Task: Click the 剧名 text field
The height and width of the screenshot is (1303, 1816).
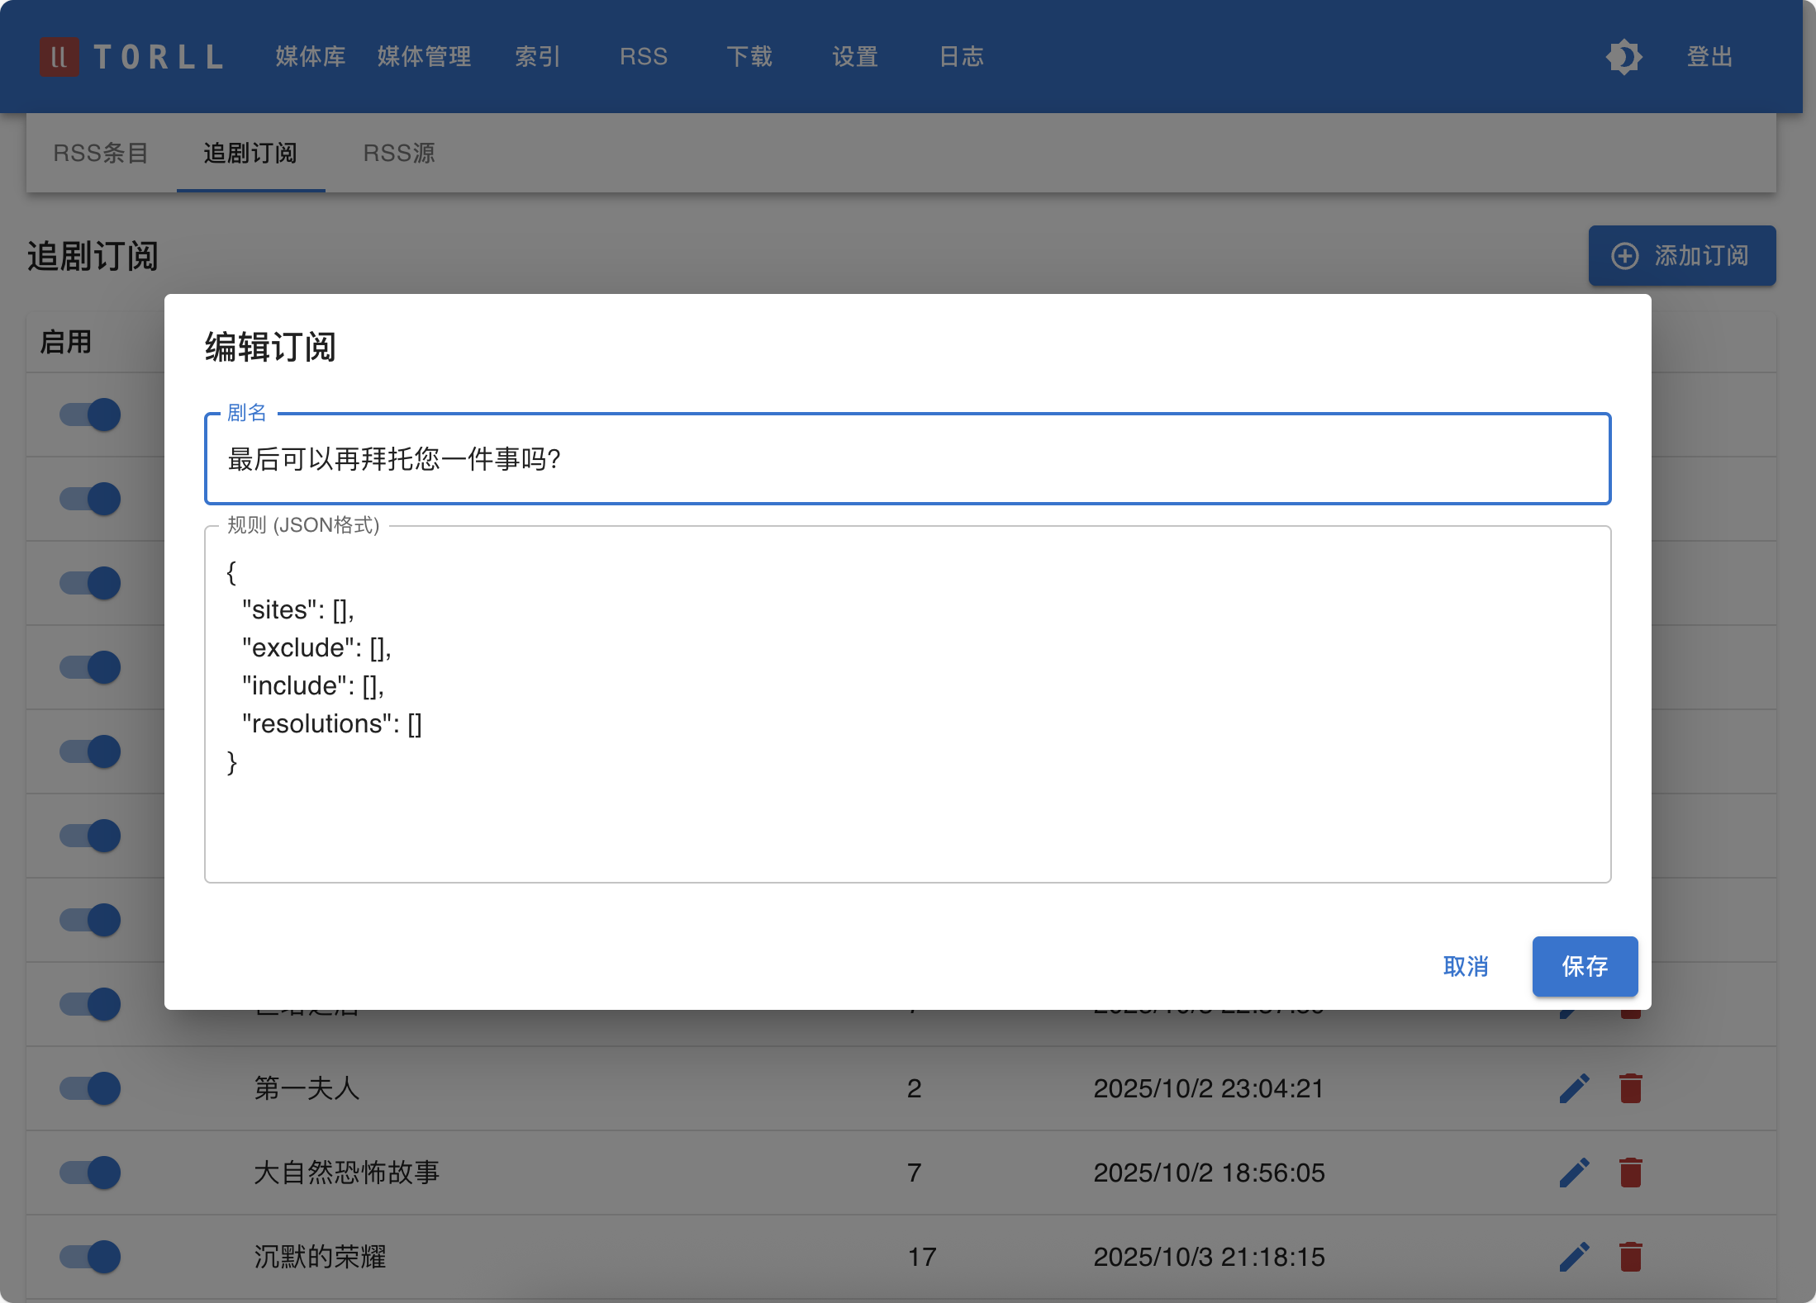Action: (x=906, y=459)
